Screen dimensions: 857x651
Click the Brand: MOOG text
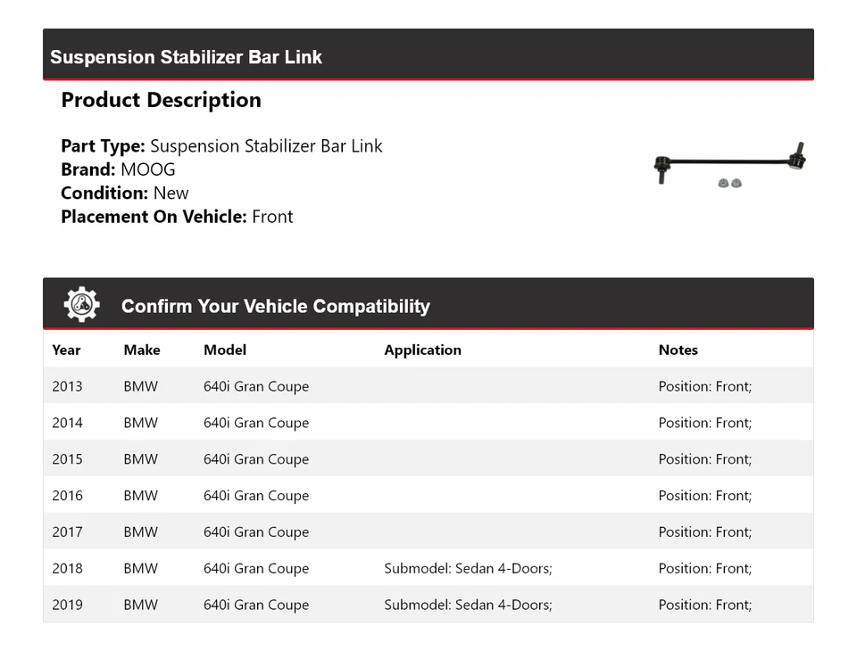(x=118, y=169)
